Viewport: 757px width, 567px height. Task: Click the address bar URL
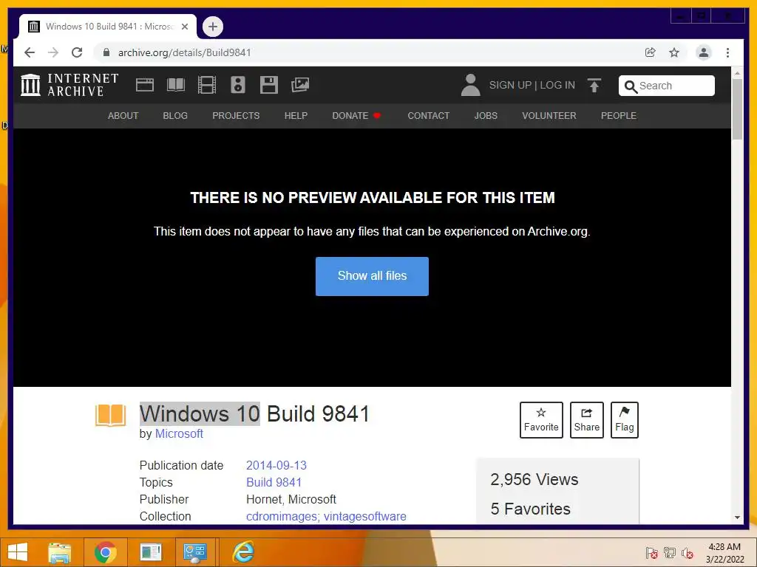click(x=184, y=52)
